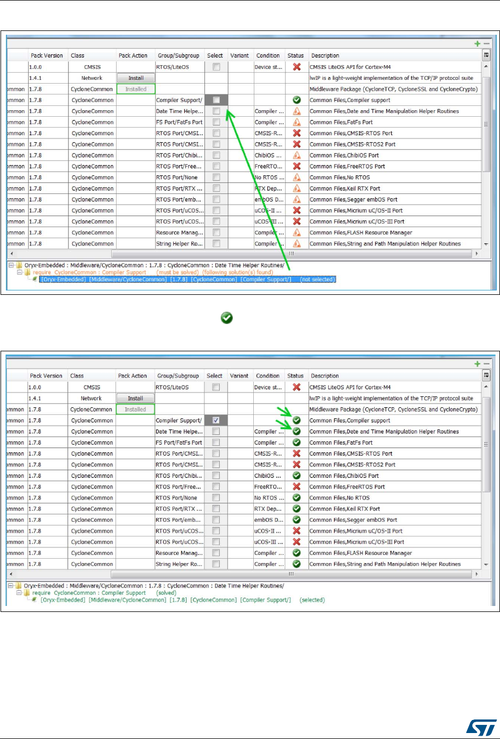Click horizontal scrollbar thumb in bottom screenshot

291,574
